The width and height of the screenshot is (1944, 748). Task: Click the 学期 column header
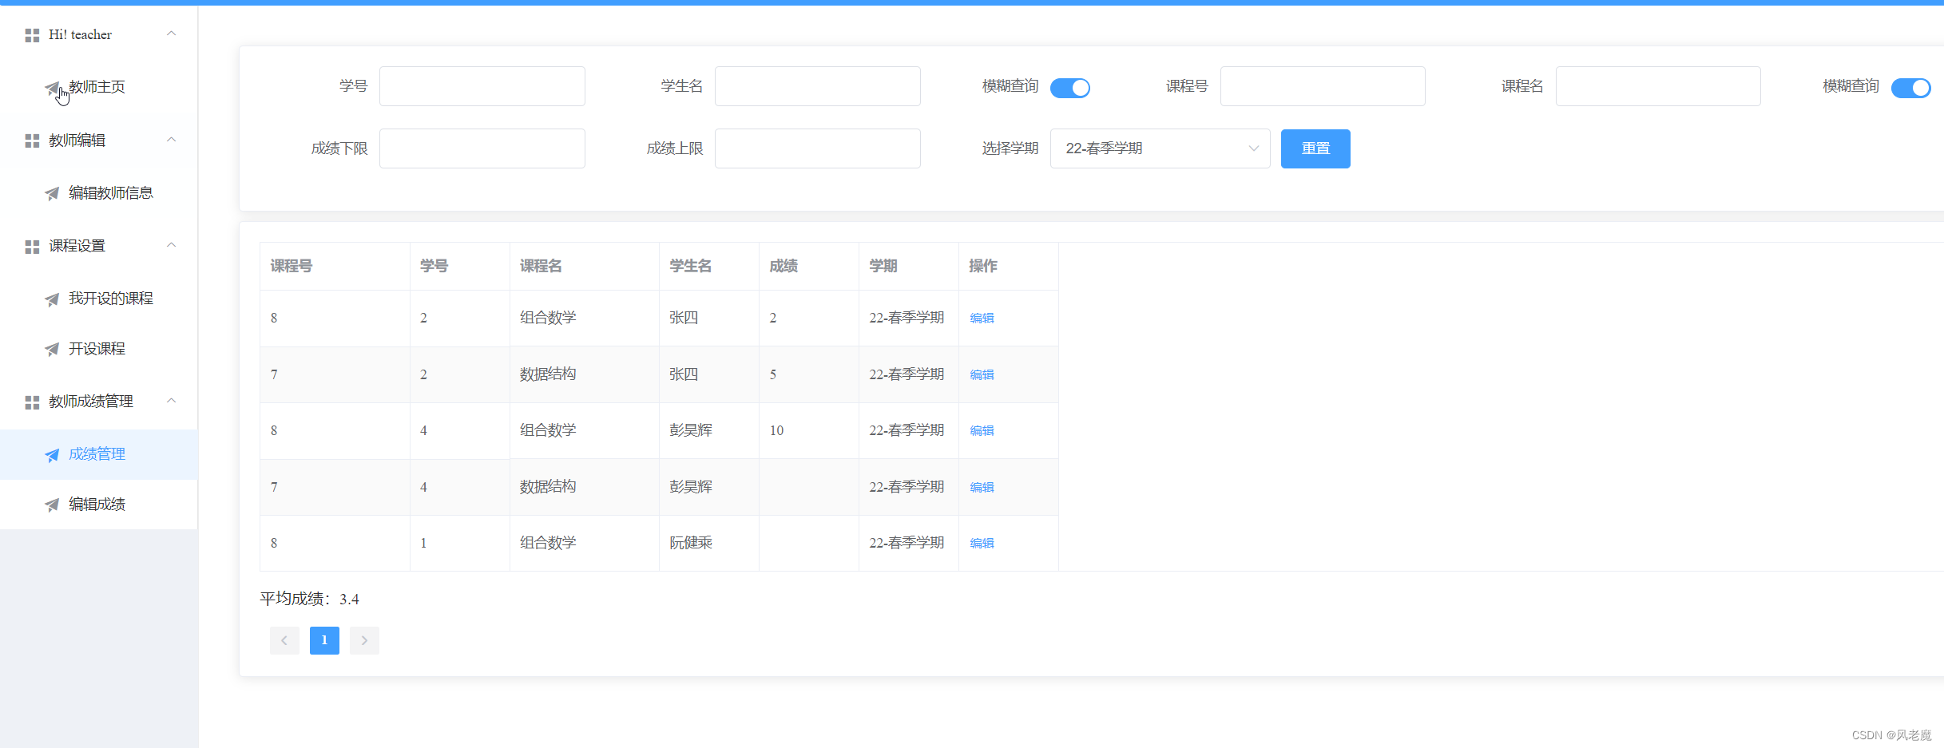(x=909, y=266)
